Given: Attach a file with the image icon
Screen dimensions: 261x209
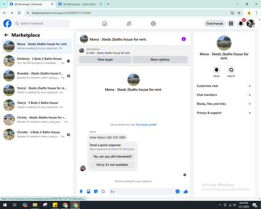Looking at the screenshot, I should click(x=89, y=192).
